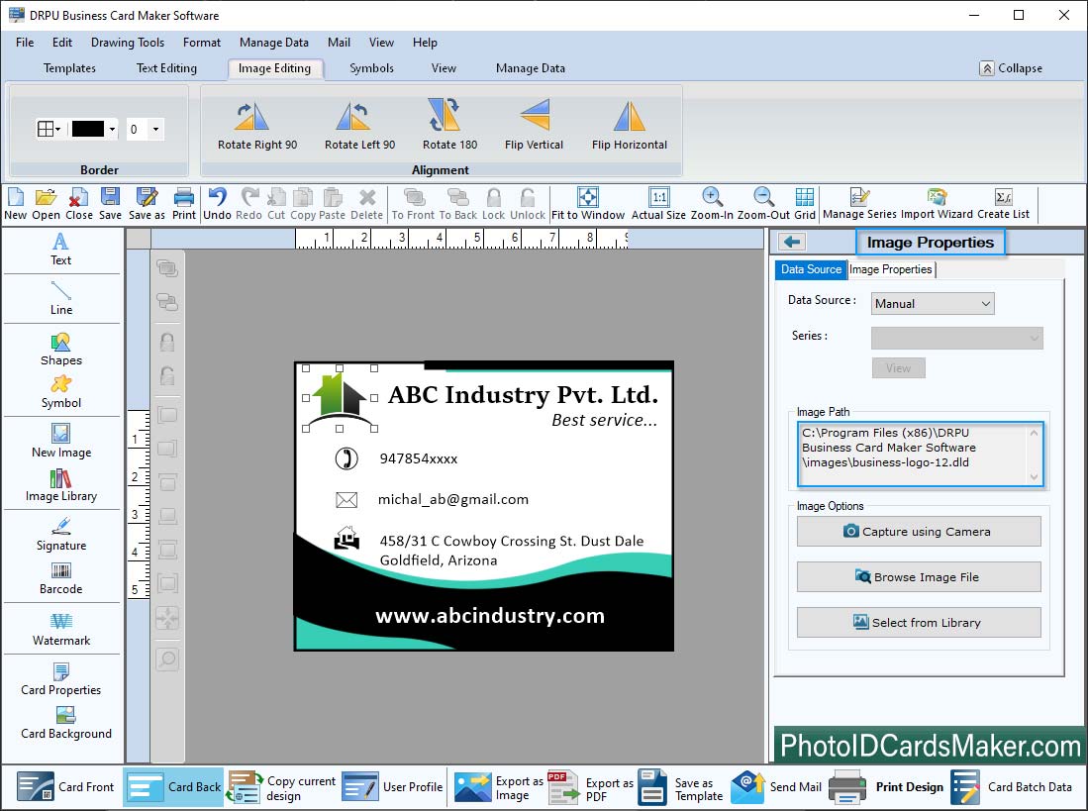Image resolution: width=1088 pixels, height=811 pixels.
Task: Open the Help menu
Action: (x=425, y=43)
